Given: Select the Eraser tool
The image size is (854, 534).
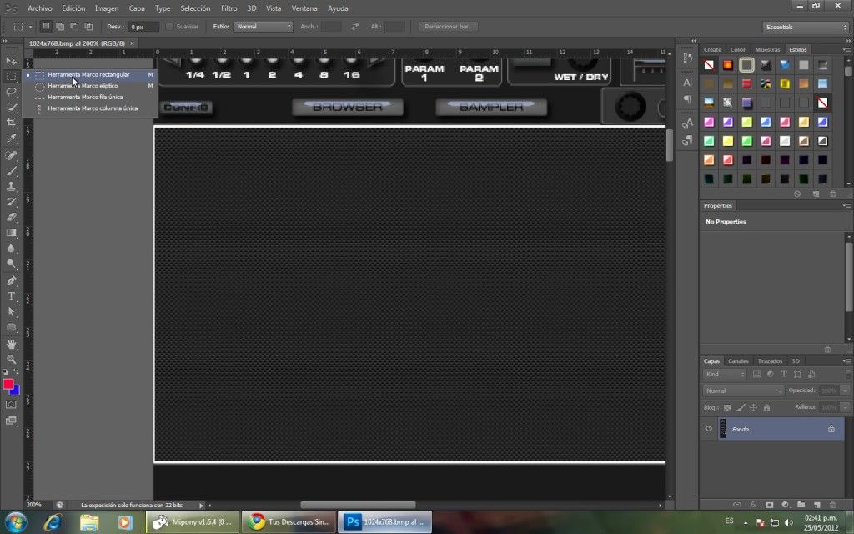Looking at the screenshot, I should click(11, 218).
